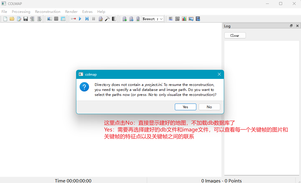The width and height of the screenshot is (301, 183).
Task: Click the Match matrix QR-like icon
Action: point(177,19)
